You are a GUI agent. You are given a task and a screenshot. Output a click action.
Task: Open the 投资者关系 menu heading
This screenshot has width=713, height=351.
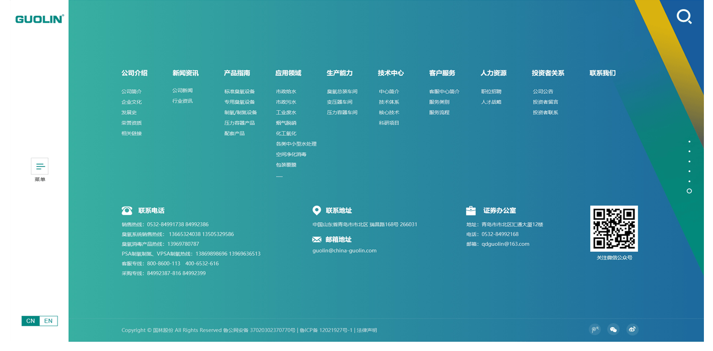click(x=548, y=73)
